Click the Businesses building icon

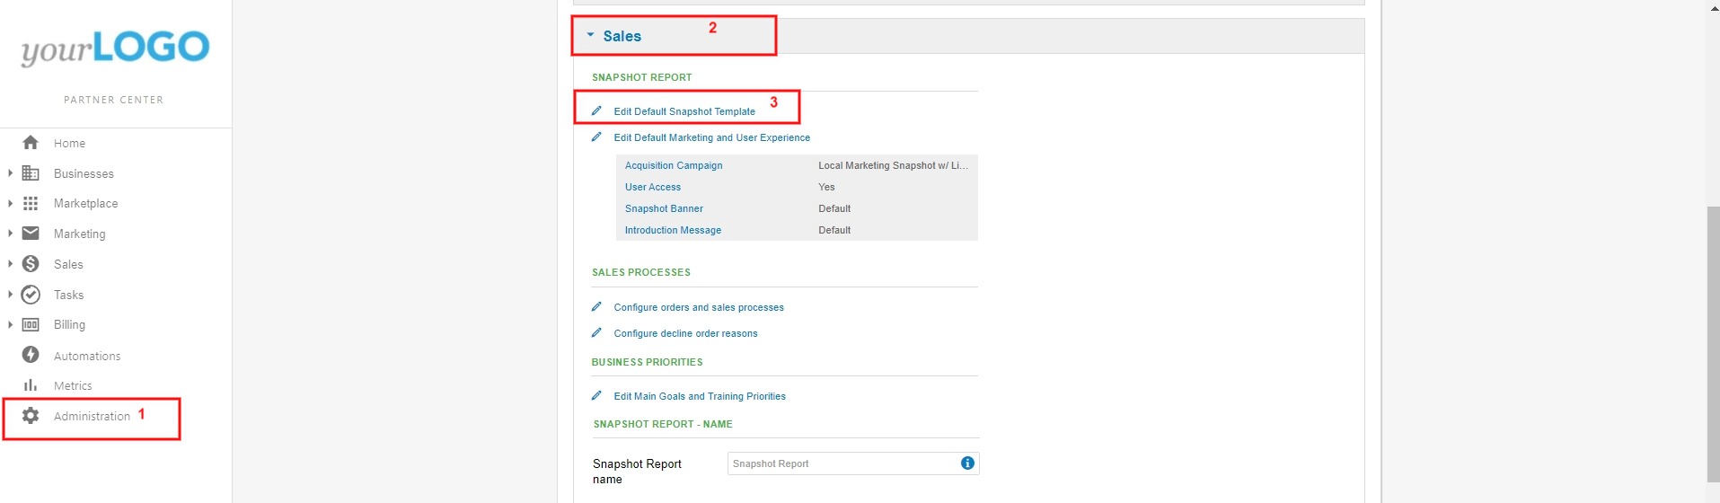(x=31, y=173)
